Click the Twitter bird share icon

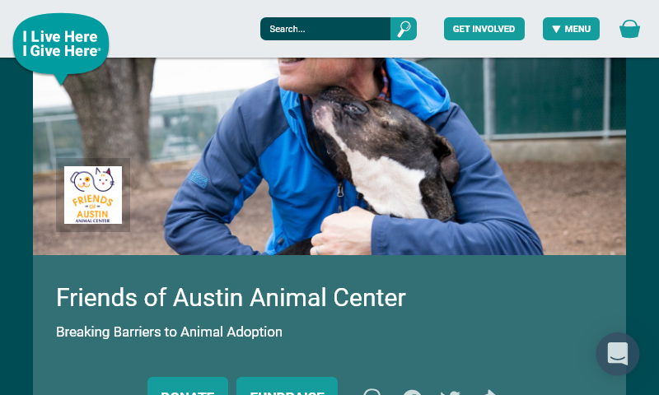(x=451, y=393)
